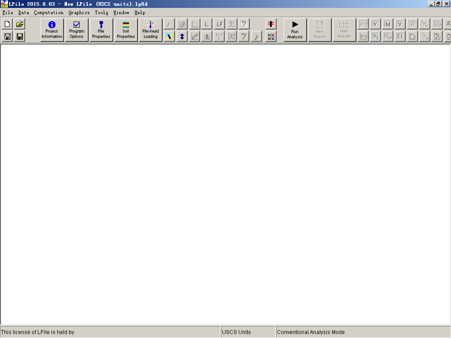
Task: Click the four colored arrows icon
Action: (x=271, y=37)
